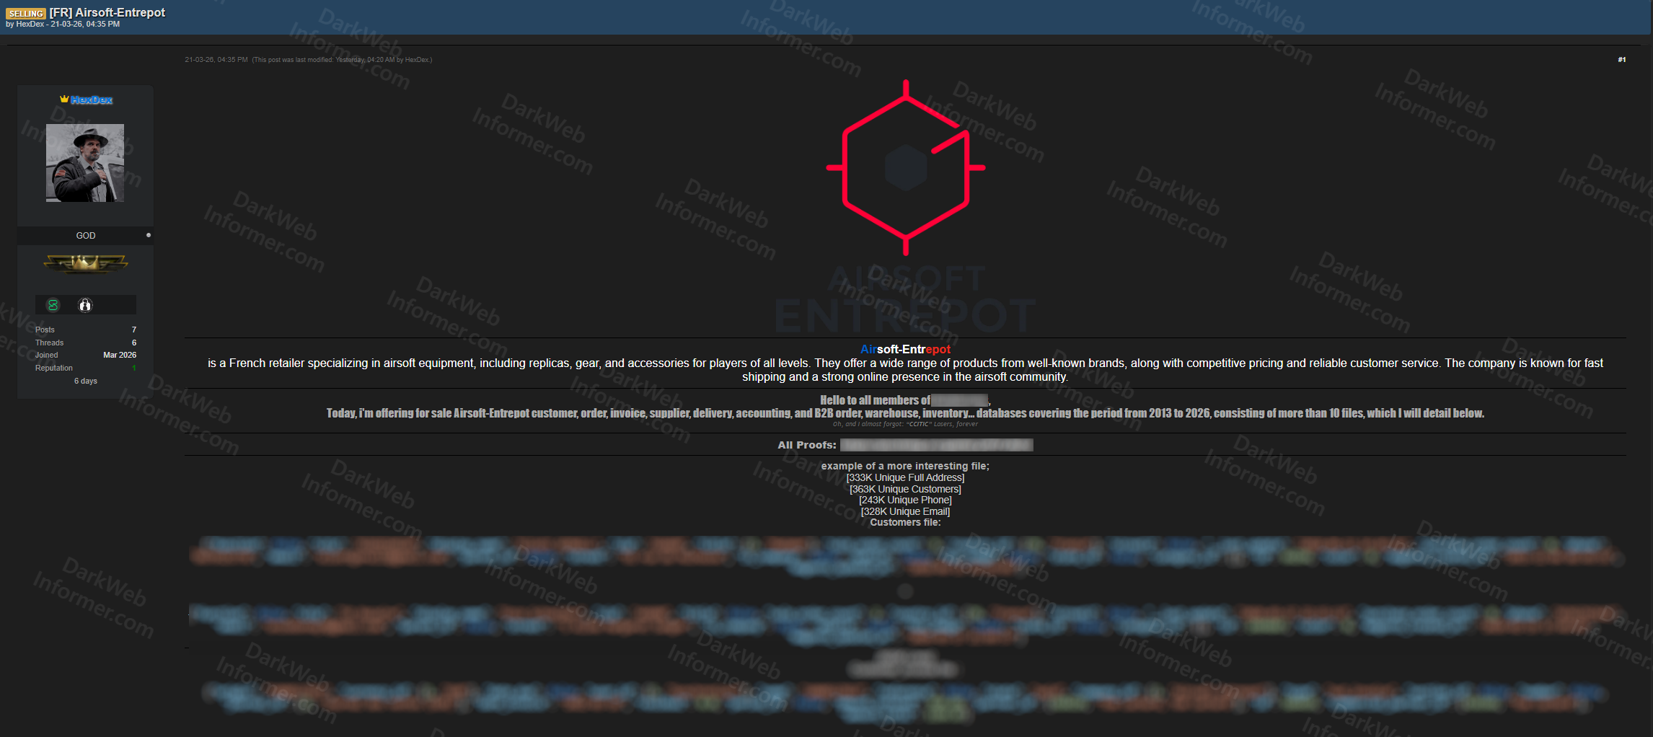Click the yellow SELLING tag
Viewport: 1653px width, 737px height.
coord(26,13)
